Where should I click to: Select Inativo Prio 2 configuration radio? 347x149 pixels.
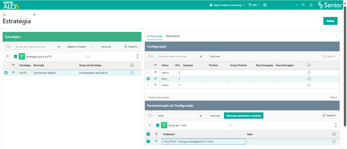[x=148, y=72]
